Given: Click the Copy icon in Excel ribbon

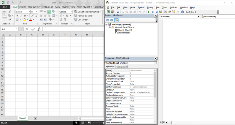Looking at the screenshot, I should click(10, 15).
